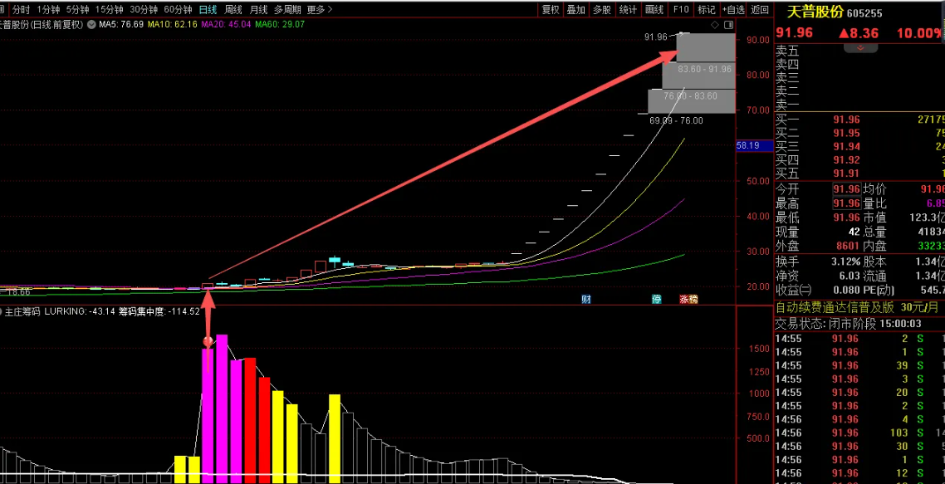Image resolution: width=945 pixels, height=484 pixels.
Task: Expand the order book with the red chevron
Action: [x=860, y=48]
